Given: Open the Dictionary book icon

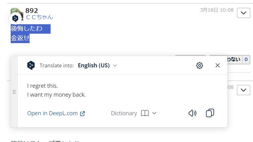Looking at the screenshot, I should coord(145,113).
